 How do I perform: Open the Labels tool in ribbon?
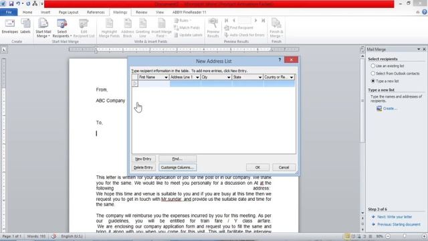[x=25, y=27]
